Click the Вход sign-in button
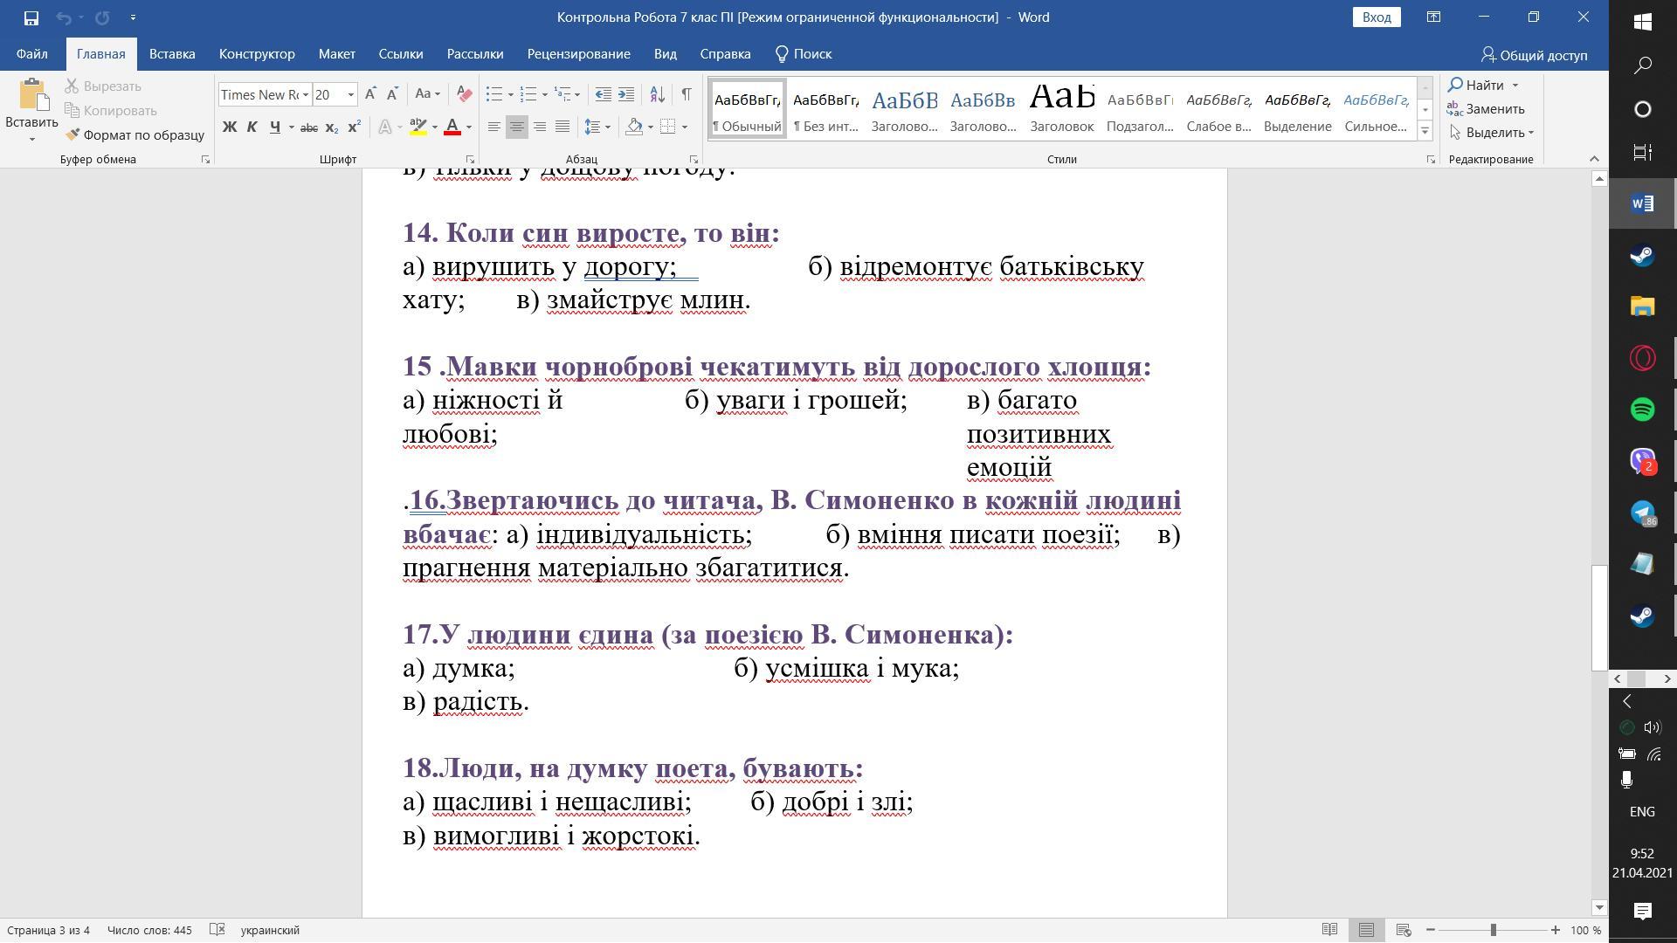The image size is (1677, 943). [x=1377, y=17]
